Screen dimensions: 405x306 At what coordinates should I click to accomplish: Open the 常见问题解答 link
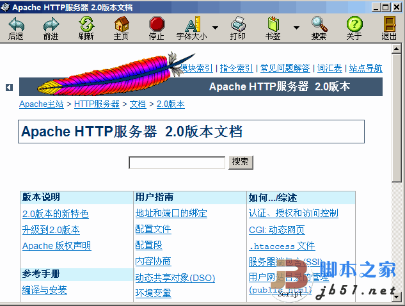(285, 68)
